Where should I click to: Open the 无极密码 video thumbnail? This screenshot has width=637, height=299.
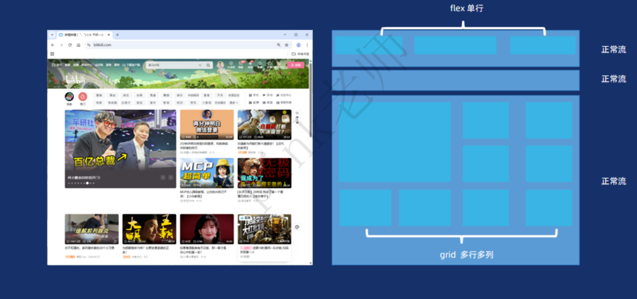click(264, 173)
